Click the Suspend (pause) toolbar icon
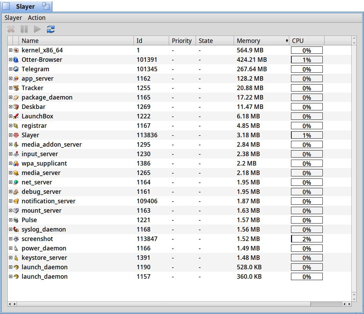This screenshot has width=364, height=314. (24, 29)
